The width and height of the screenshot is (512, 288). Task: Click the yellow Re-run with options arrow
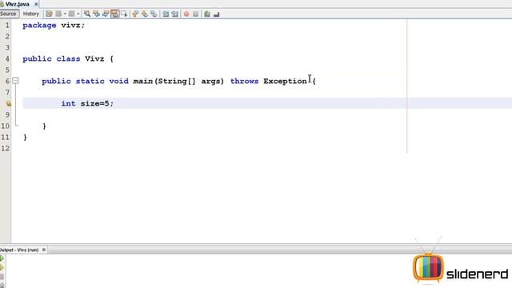point(2,268)
